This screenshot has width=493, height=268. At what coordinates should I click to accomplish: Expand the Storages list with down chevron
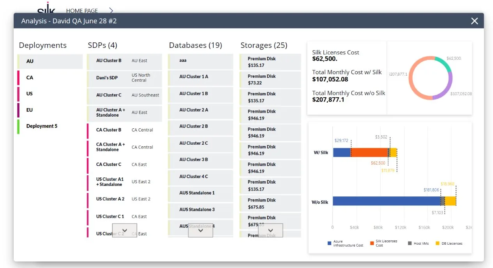click(270, 230)
